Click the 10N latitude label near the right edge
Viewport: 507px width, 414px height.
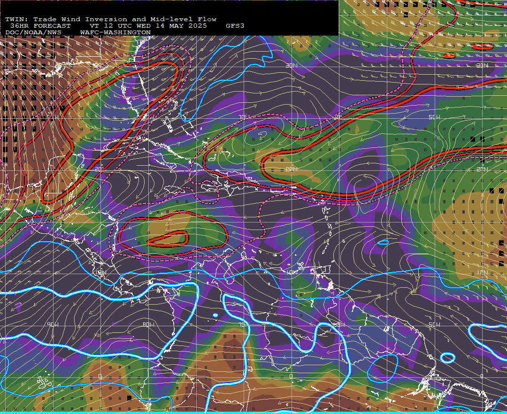(483, 273)
